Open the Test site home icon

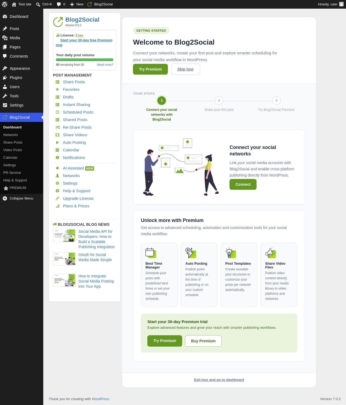click(x=14, y=4)
